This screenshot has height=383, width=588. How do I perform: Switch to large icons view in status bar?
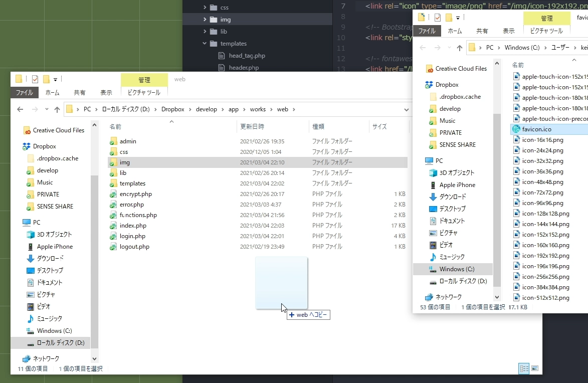(535, 368)
